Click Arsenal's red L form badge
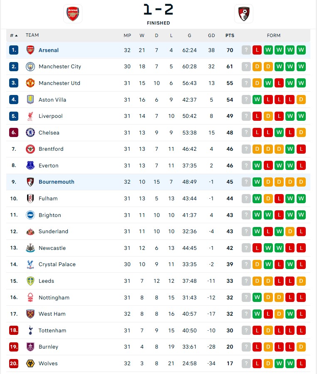 click(257, 50)
